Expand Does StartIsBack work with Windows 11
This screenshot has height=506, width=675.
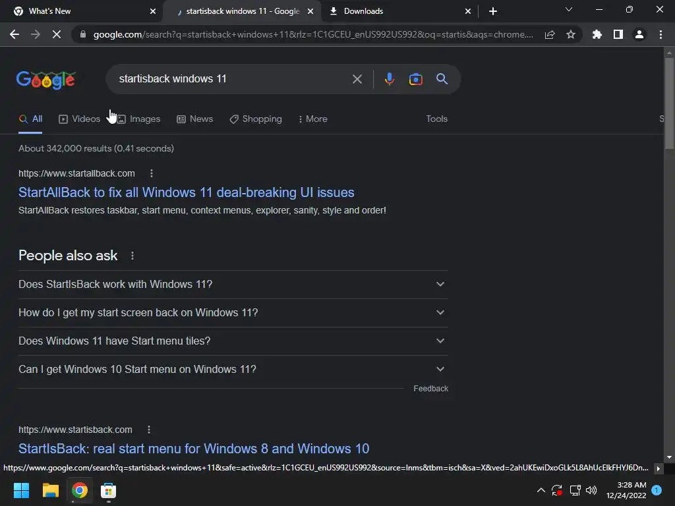point(233,285)
